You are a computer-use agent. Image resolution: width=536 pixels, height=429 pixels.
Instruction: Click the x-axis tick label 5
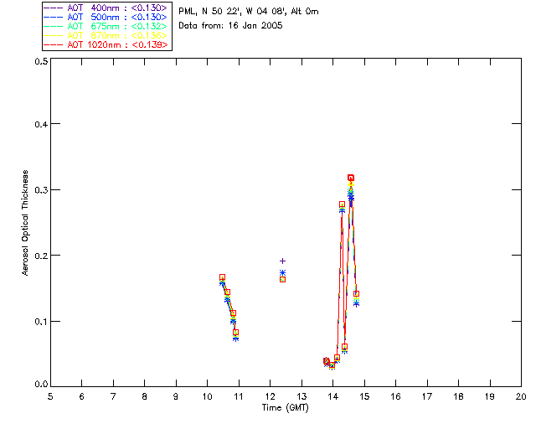click(50, 396)
